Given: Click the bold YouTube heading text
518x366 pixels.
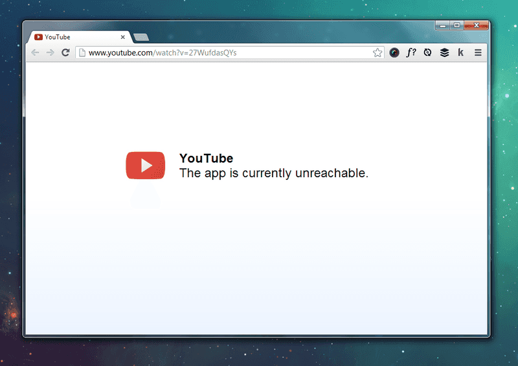Looking at the screenshot, I should coord(206,158).
